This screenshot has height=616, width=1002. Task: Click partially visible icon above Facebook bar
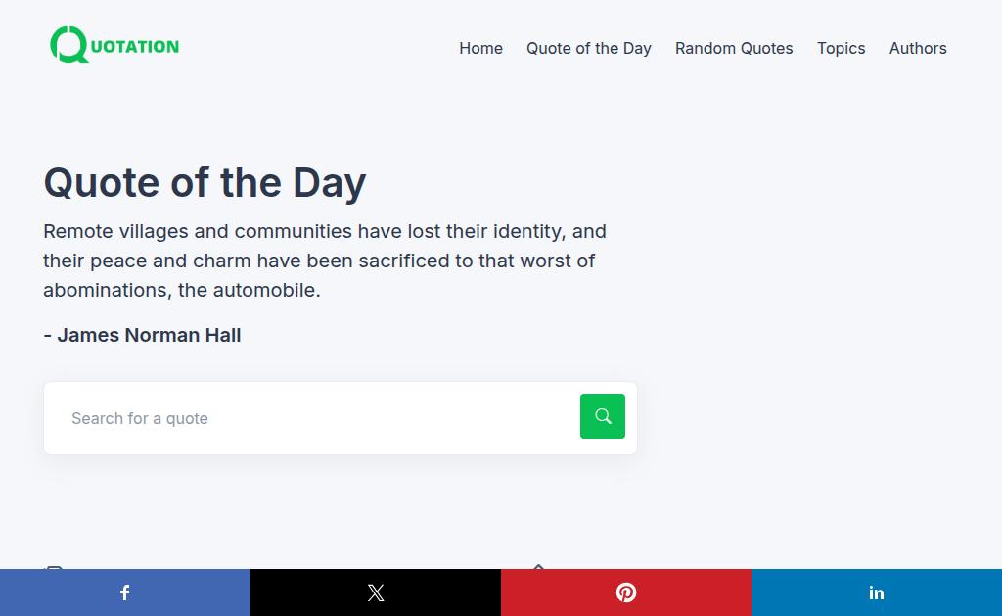(x=55, y=567)
